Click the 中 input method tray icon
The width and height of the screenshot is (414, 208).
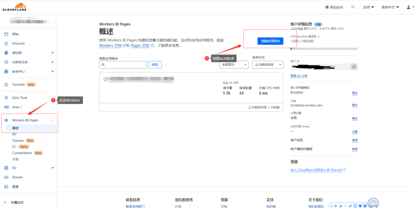[335, 206]
